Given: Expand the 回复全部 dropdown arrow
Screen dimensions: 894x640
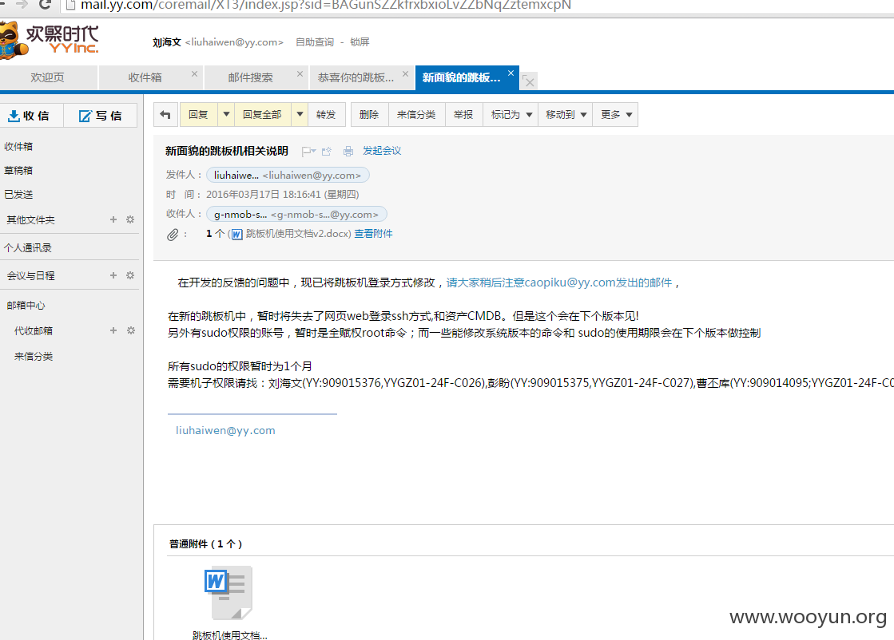Looking at the screenshot, I should [x=300, y=114].
